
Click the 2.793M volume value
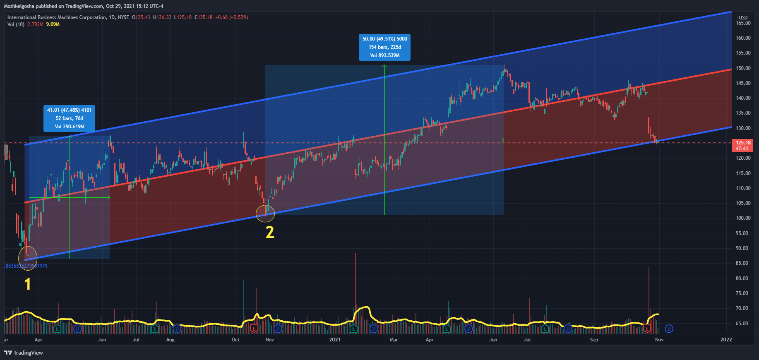coord(35,24)
